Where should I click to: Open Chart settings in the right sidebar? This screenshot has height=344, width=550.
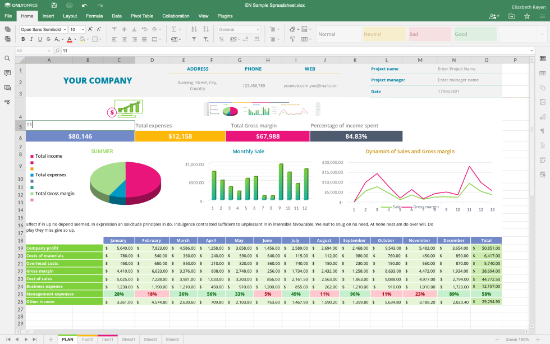coord(542,116)
